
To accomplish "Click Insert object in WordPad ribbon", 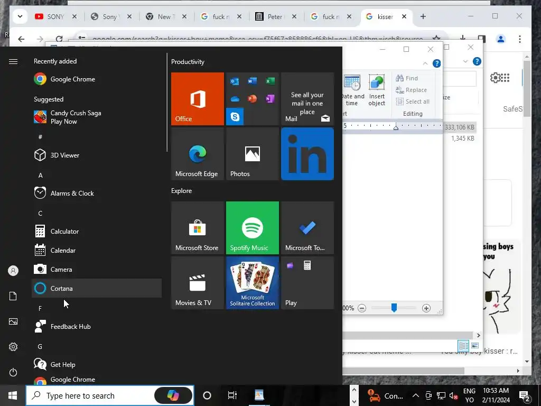I will click(x=376, y=90).
